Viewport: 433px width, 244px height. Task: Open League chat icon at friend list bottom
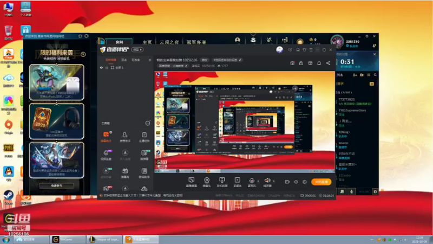point(342,191)
